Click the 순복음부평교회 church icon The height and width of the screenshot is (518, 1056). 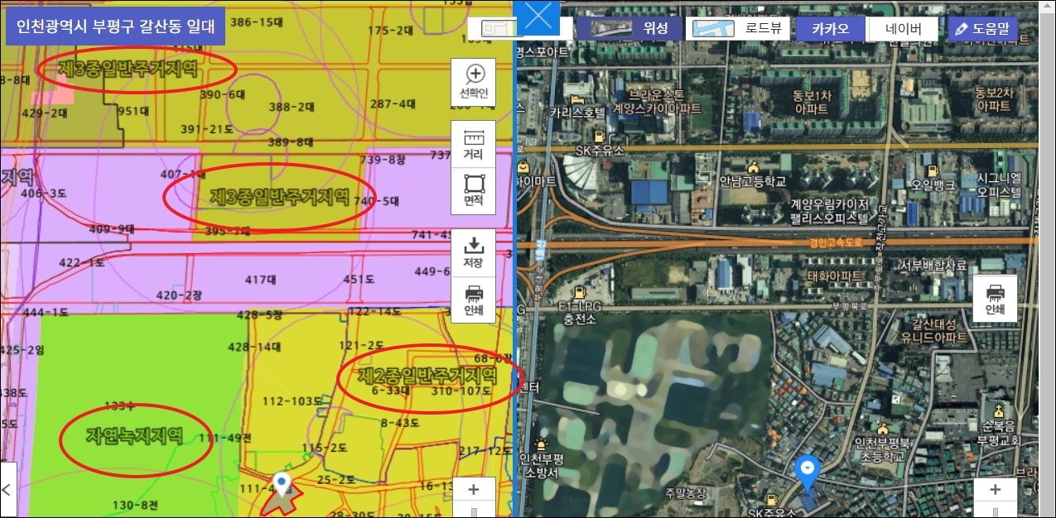click(998, 411)
